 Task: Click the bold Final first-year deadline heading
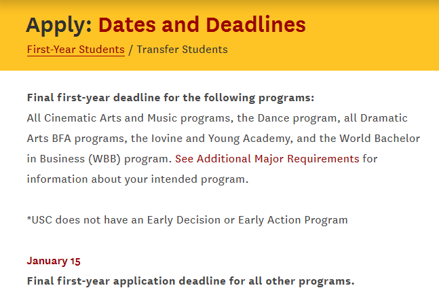(x=170, y=98)
